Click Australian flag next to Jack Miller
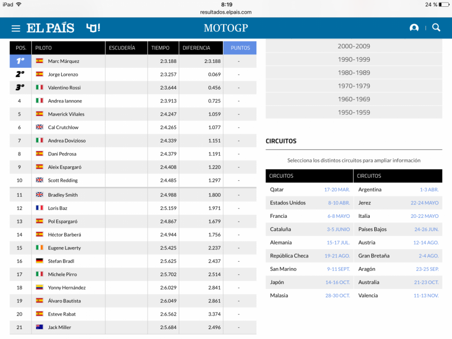The image size is (452, 339). pyautogui.click(x=39, y=327)
